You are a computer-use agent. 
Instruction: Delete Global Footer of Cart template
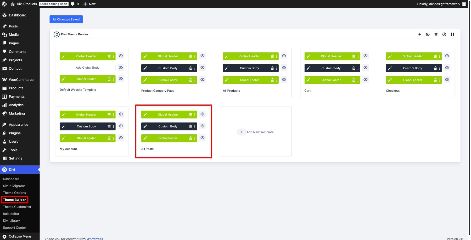point(354,80)
